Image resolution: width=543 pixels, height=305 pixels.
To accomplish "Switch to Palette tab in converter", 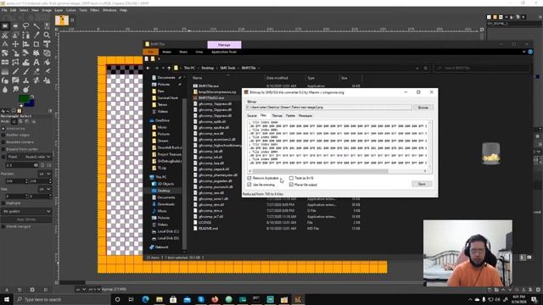I will [290, 116].
